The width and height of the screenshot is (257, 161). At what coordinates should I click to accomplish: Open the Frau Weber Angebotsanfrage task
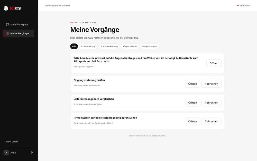click(x=214, y=63)
